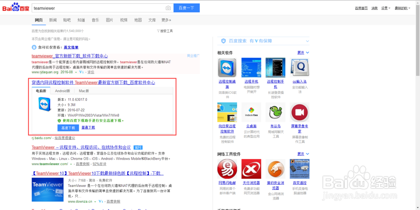The width and height of the screenshot is (420, 210).
Task: Click the 布谷鸟 bird icon
Action: point(276,112)
